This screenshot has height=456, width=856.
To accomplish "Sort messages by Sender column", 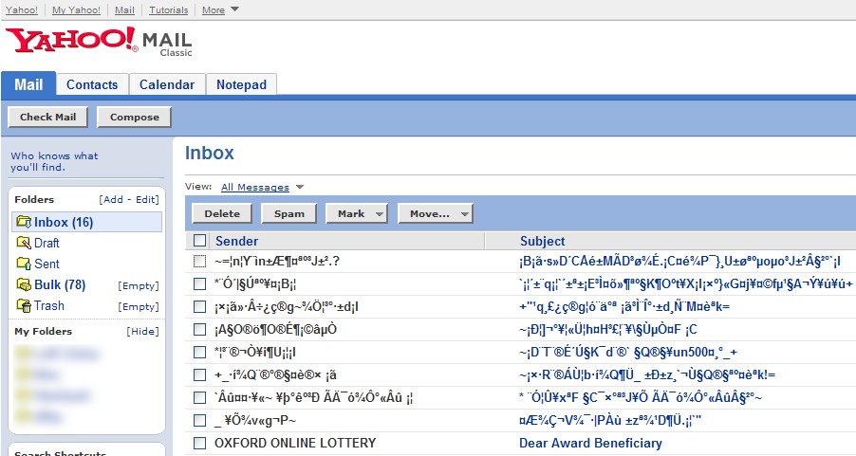I will [236, 241].
